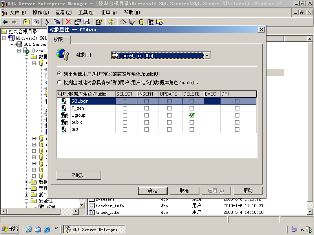Click the Help question mark icon
This screenshot has height=235, width=314.
99,22
